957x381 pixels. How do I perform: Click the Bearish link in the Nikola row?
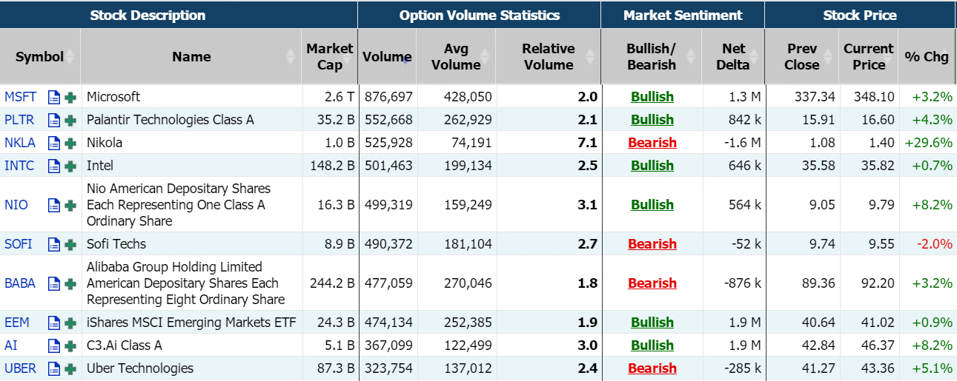pyautogui.click(x=652, y=143)
